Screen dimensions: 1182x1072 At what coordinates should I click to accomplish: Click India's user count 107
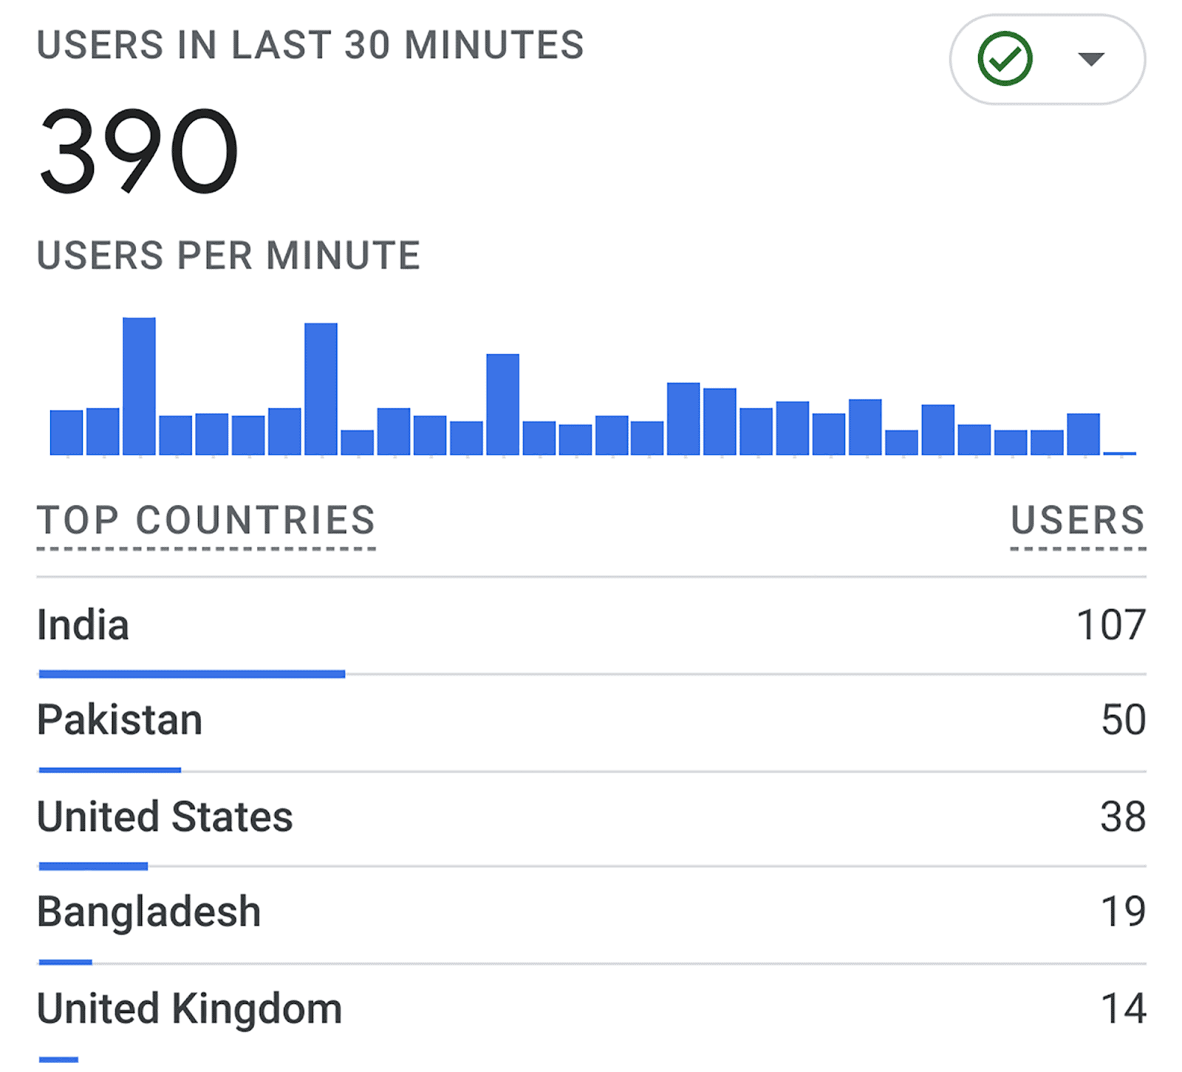coord(1110,625)
